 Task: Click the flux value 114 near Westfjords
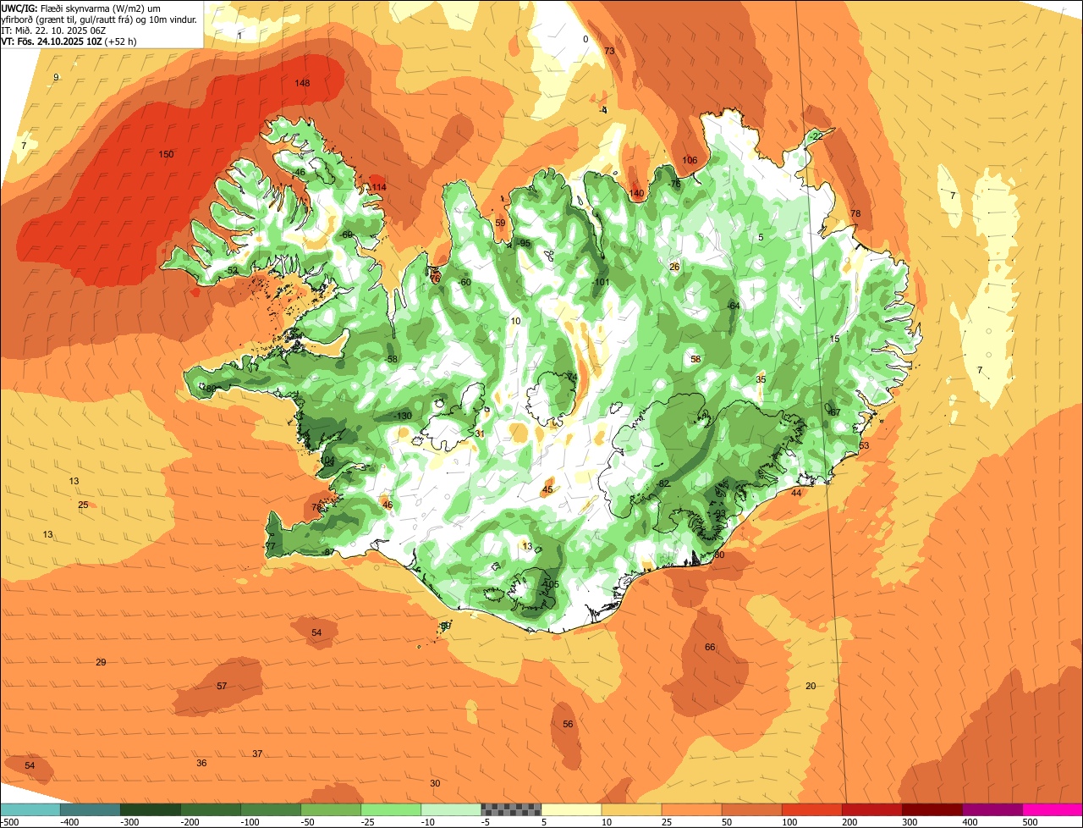pos(379,187)
